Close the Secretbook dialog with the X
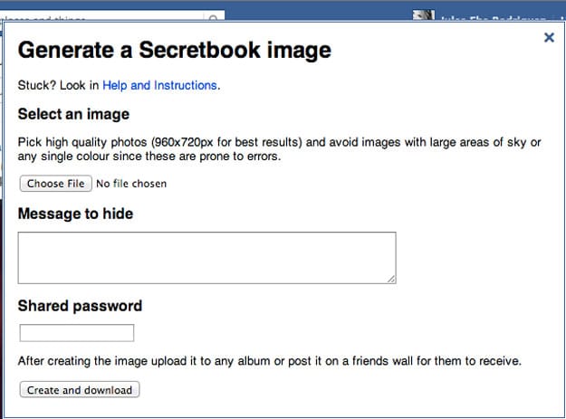The width and height of the screenshot is (566, 419). pyautogui.click(x=548, y=37)
